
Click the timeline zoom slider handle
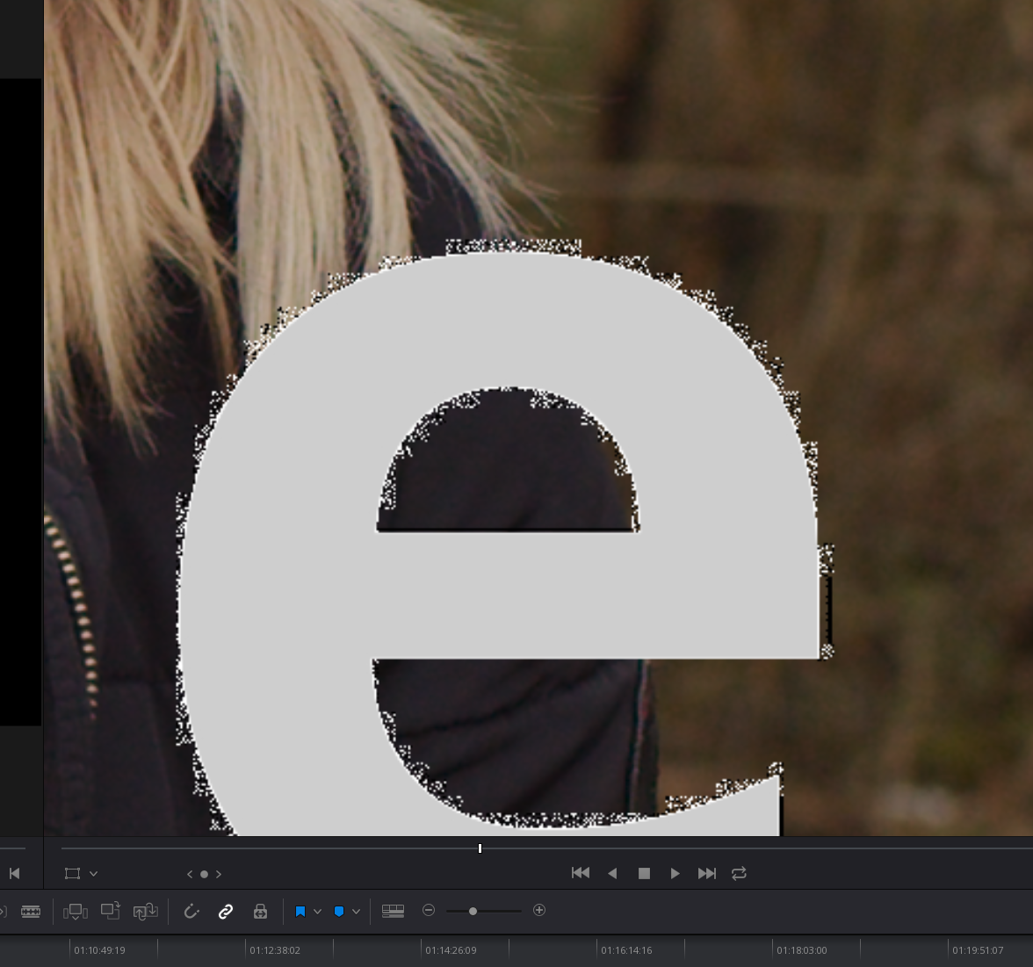point(473,911)
